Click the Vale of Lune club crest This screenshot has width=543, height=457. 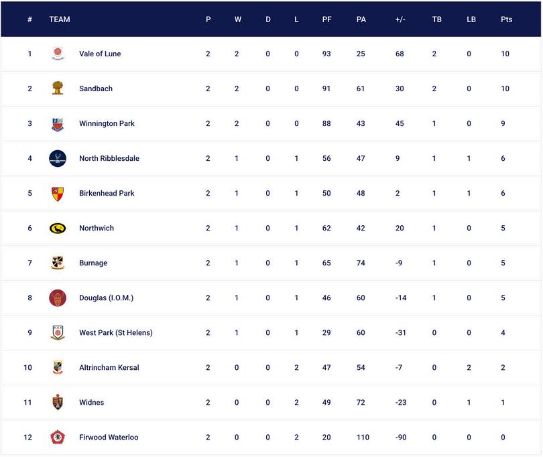58,54
